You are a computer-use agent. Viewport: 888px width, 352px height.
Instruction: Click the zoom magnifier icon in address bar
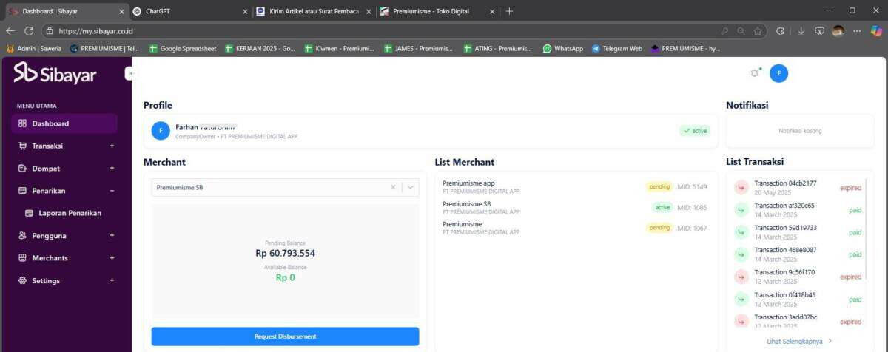[x=741, y=31]
